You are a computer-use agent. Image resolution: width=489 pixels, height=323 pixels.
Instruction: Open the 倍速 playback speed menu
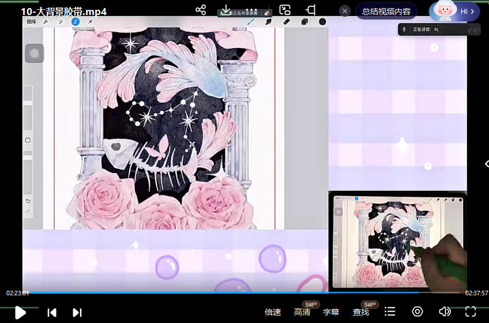point(273,312)
